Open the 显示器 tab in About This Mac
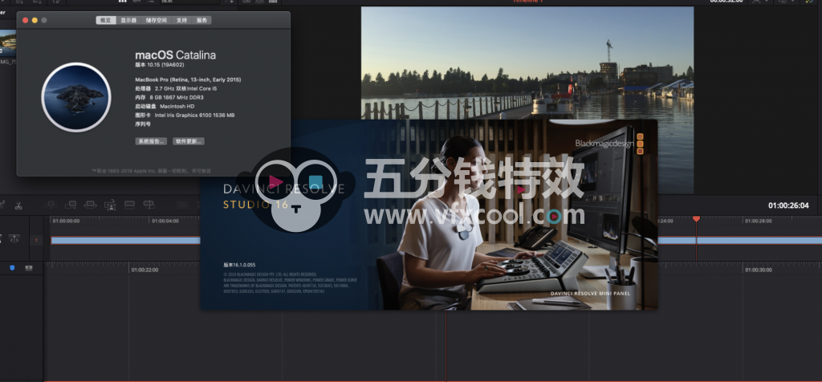Screen dimensions: 822x382 point(128,20)
